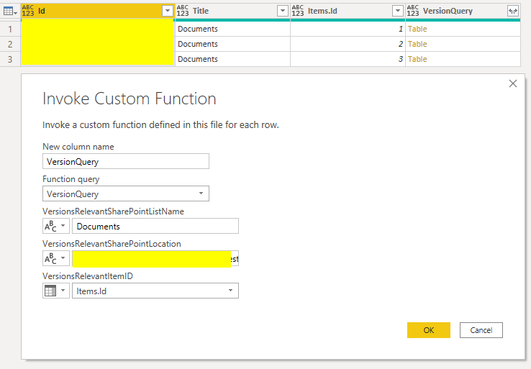Open the Table link in row 3
Image resolution: width=531 pixels, height=369 pixels.
(417, 59)
